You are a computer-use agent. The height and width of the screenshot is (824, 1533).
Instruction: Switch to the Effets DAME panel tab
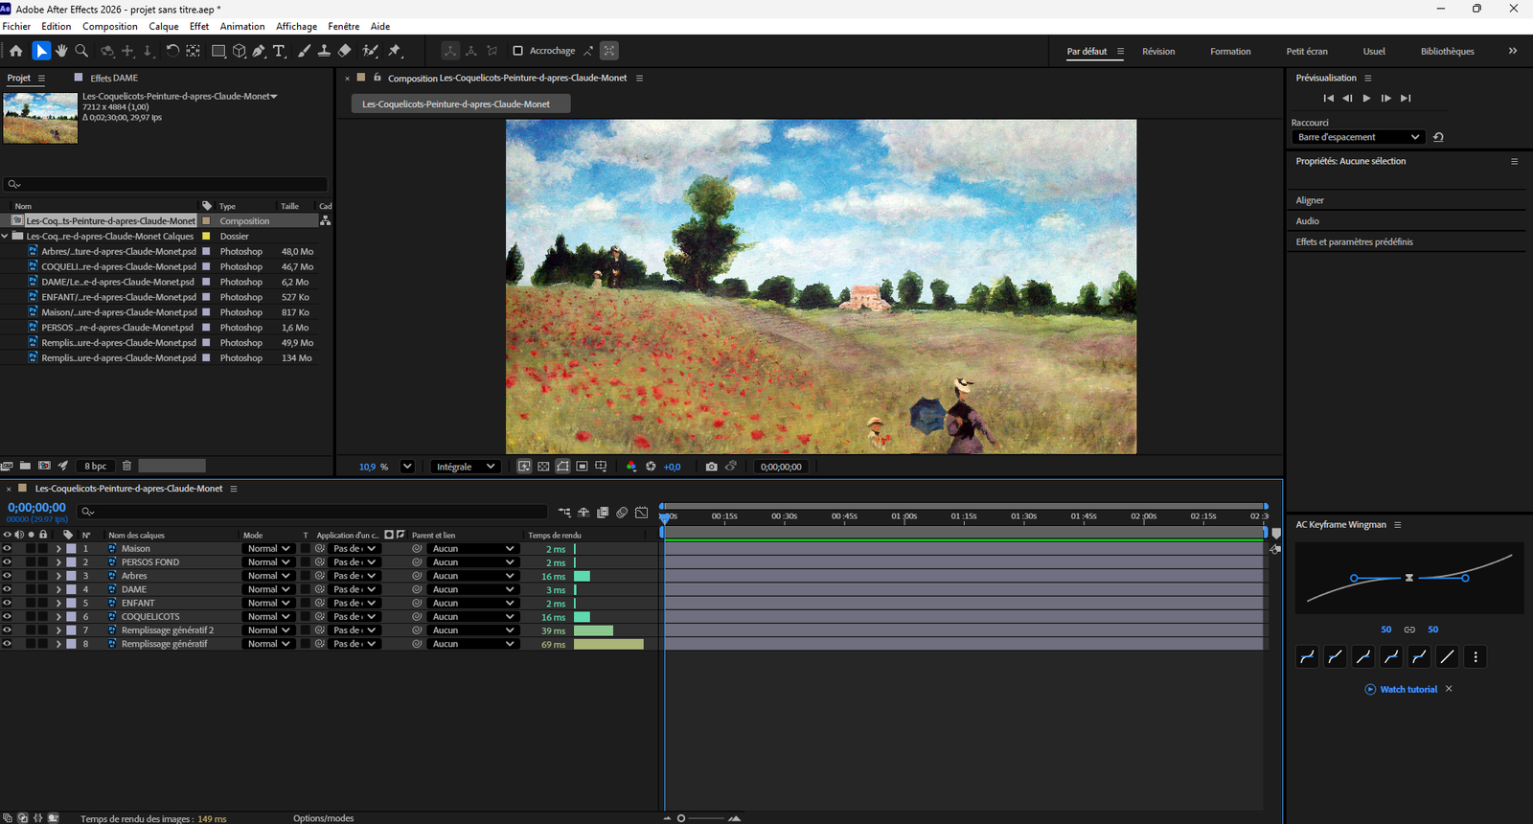114,78
